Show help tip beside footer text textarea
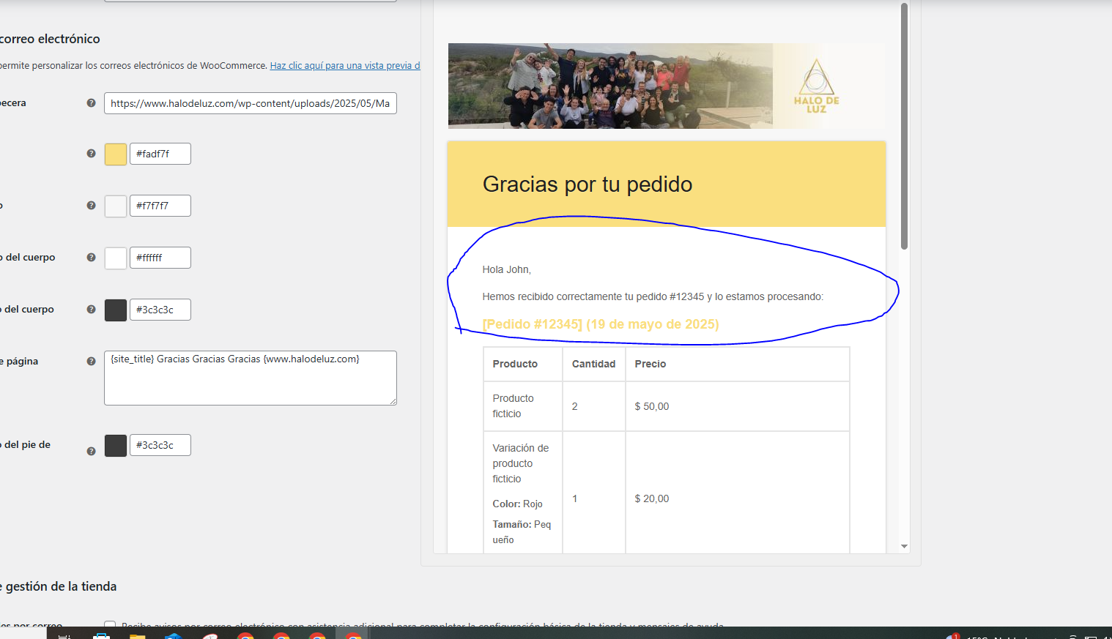 pos(91,362)
